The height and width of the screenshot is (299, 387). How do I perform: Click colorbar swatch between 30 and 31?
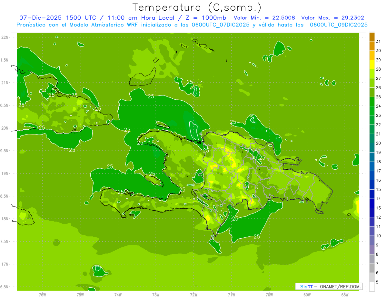pos(372,46)
